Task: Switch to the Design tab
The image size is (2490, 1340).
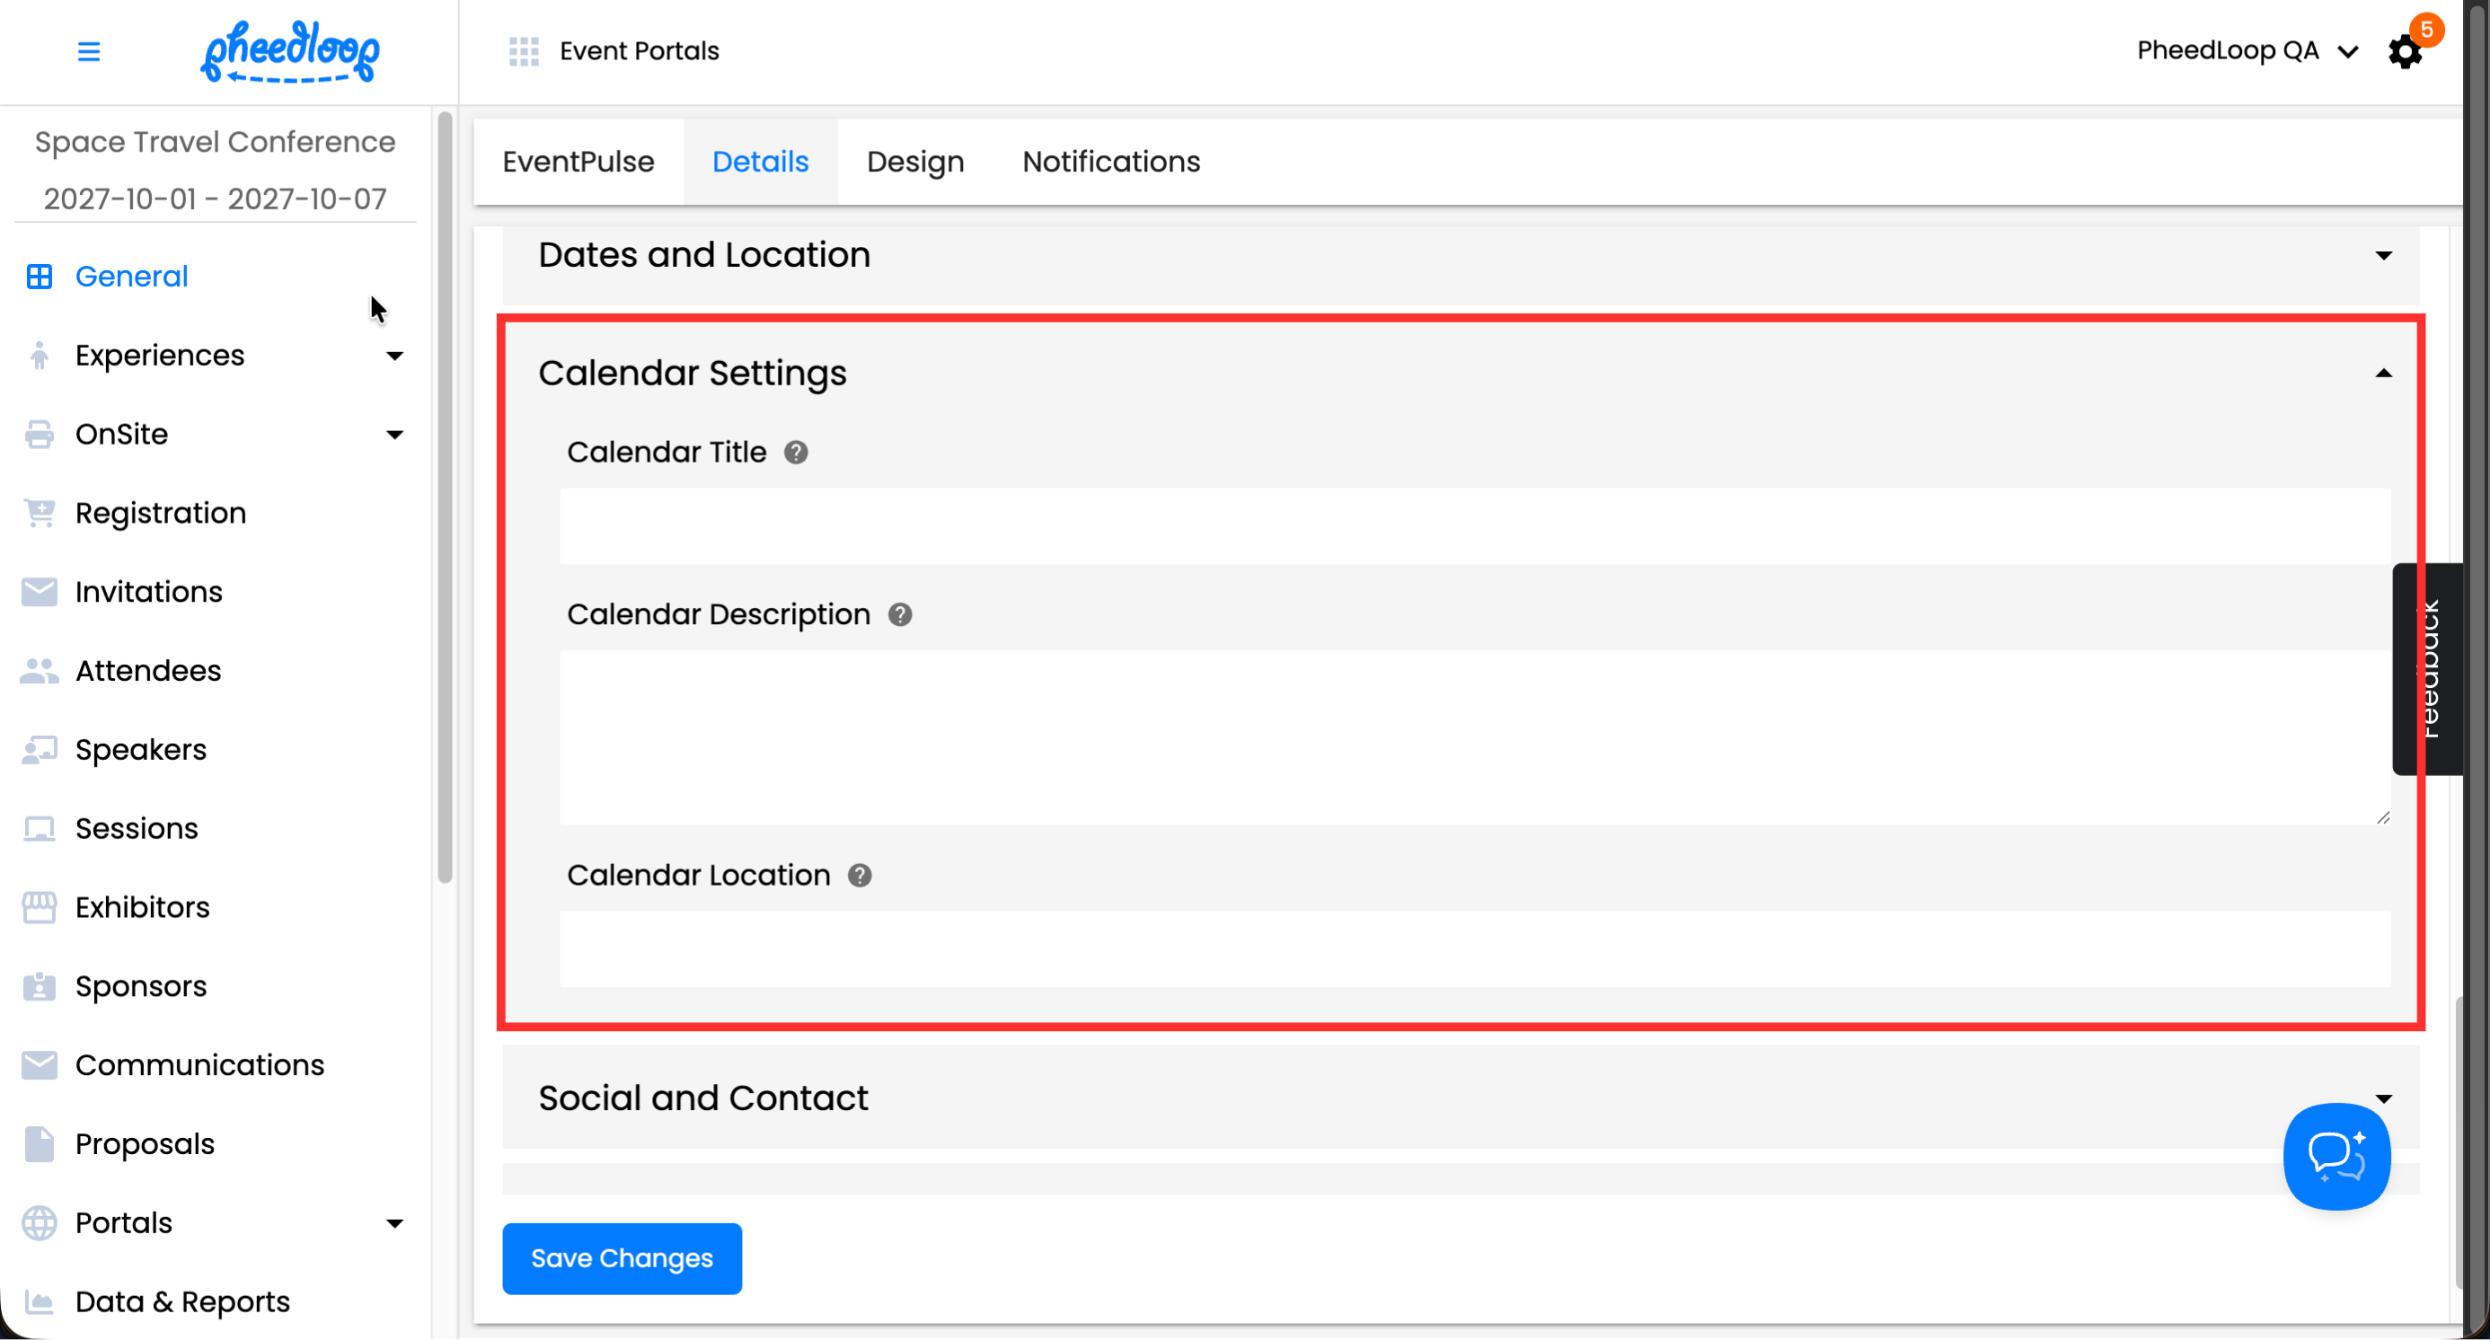Action: [x=914, y=162]
